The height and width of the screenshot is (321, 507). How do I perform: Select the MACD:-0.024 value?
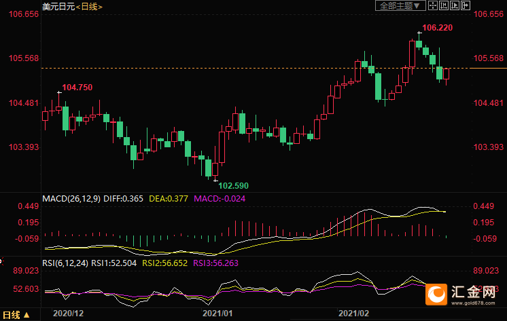220,199
